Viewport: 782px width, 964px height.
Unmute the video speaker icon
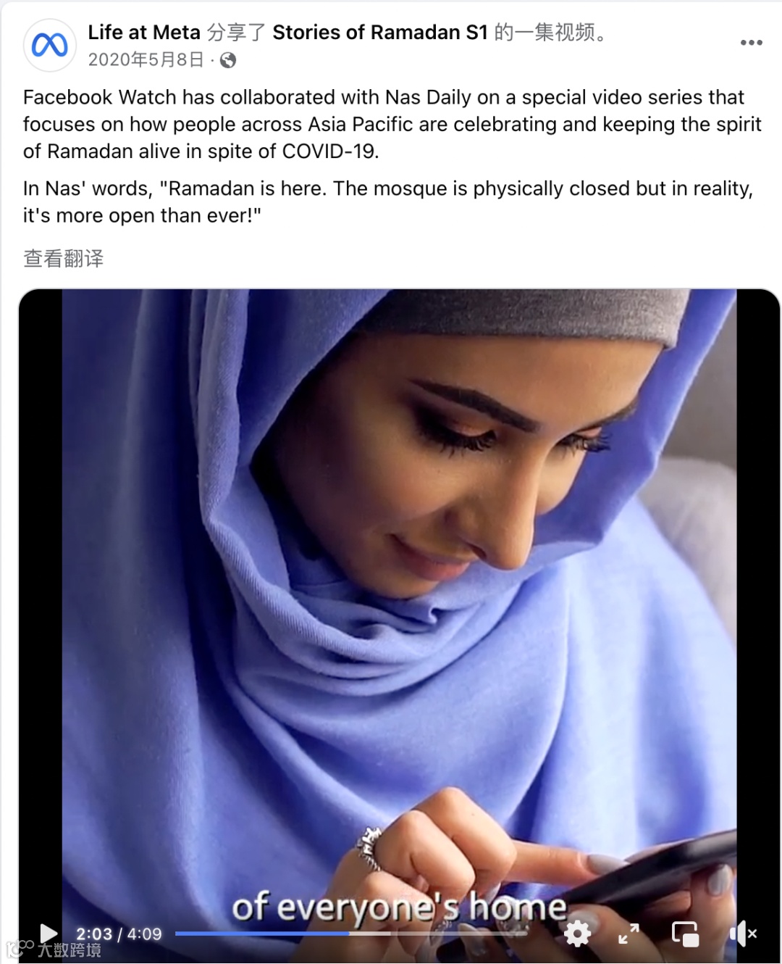[743, 934]
